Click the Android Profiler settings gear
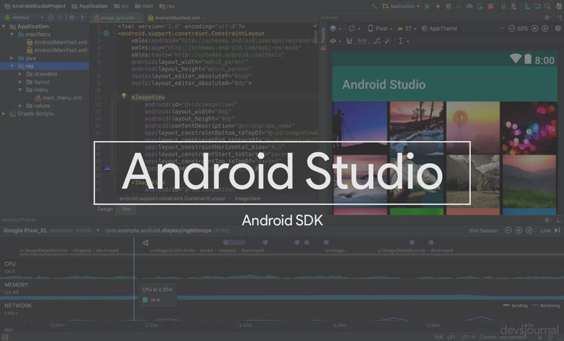The width and height of the screenshot is (564, 341). point(547,220)
